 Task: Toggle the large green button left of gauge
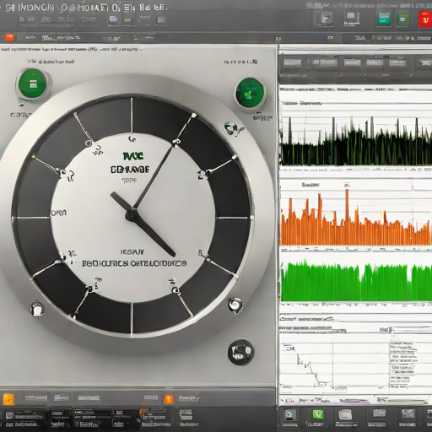pyautogui.click(x=33, y=84)
